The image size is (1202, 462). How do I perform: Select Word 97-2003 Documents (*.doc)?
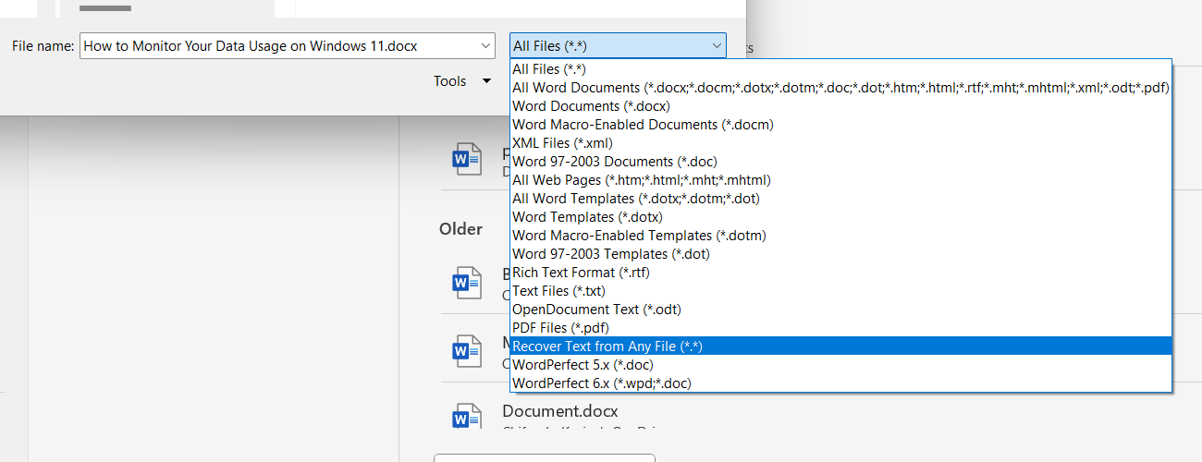840,162
